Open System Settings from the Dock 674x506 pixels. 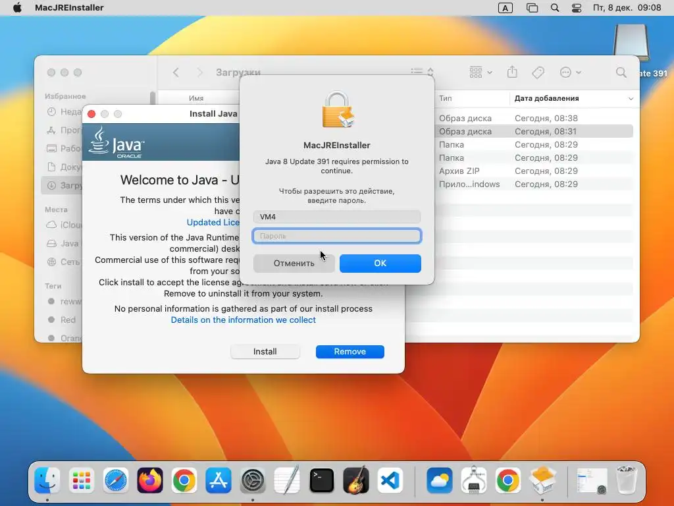pos(253,480)
